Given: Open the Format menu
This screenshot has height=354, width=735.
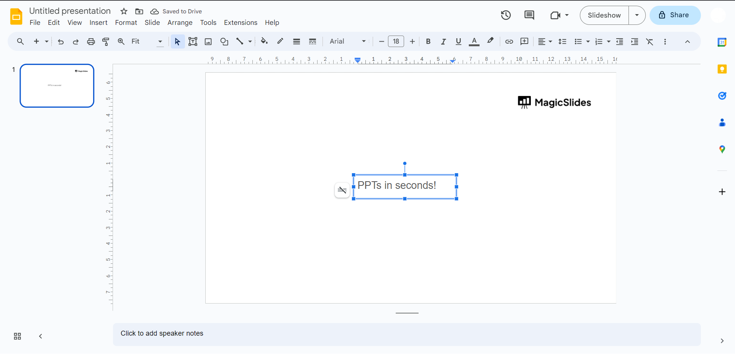Looking at the screenshot, I should pyautogui.click(x=126, y=23).
